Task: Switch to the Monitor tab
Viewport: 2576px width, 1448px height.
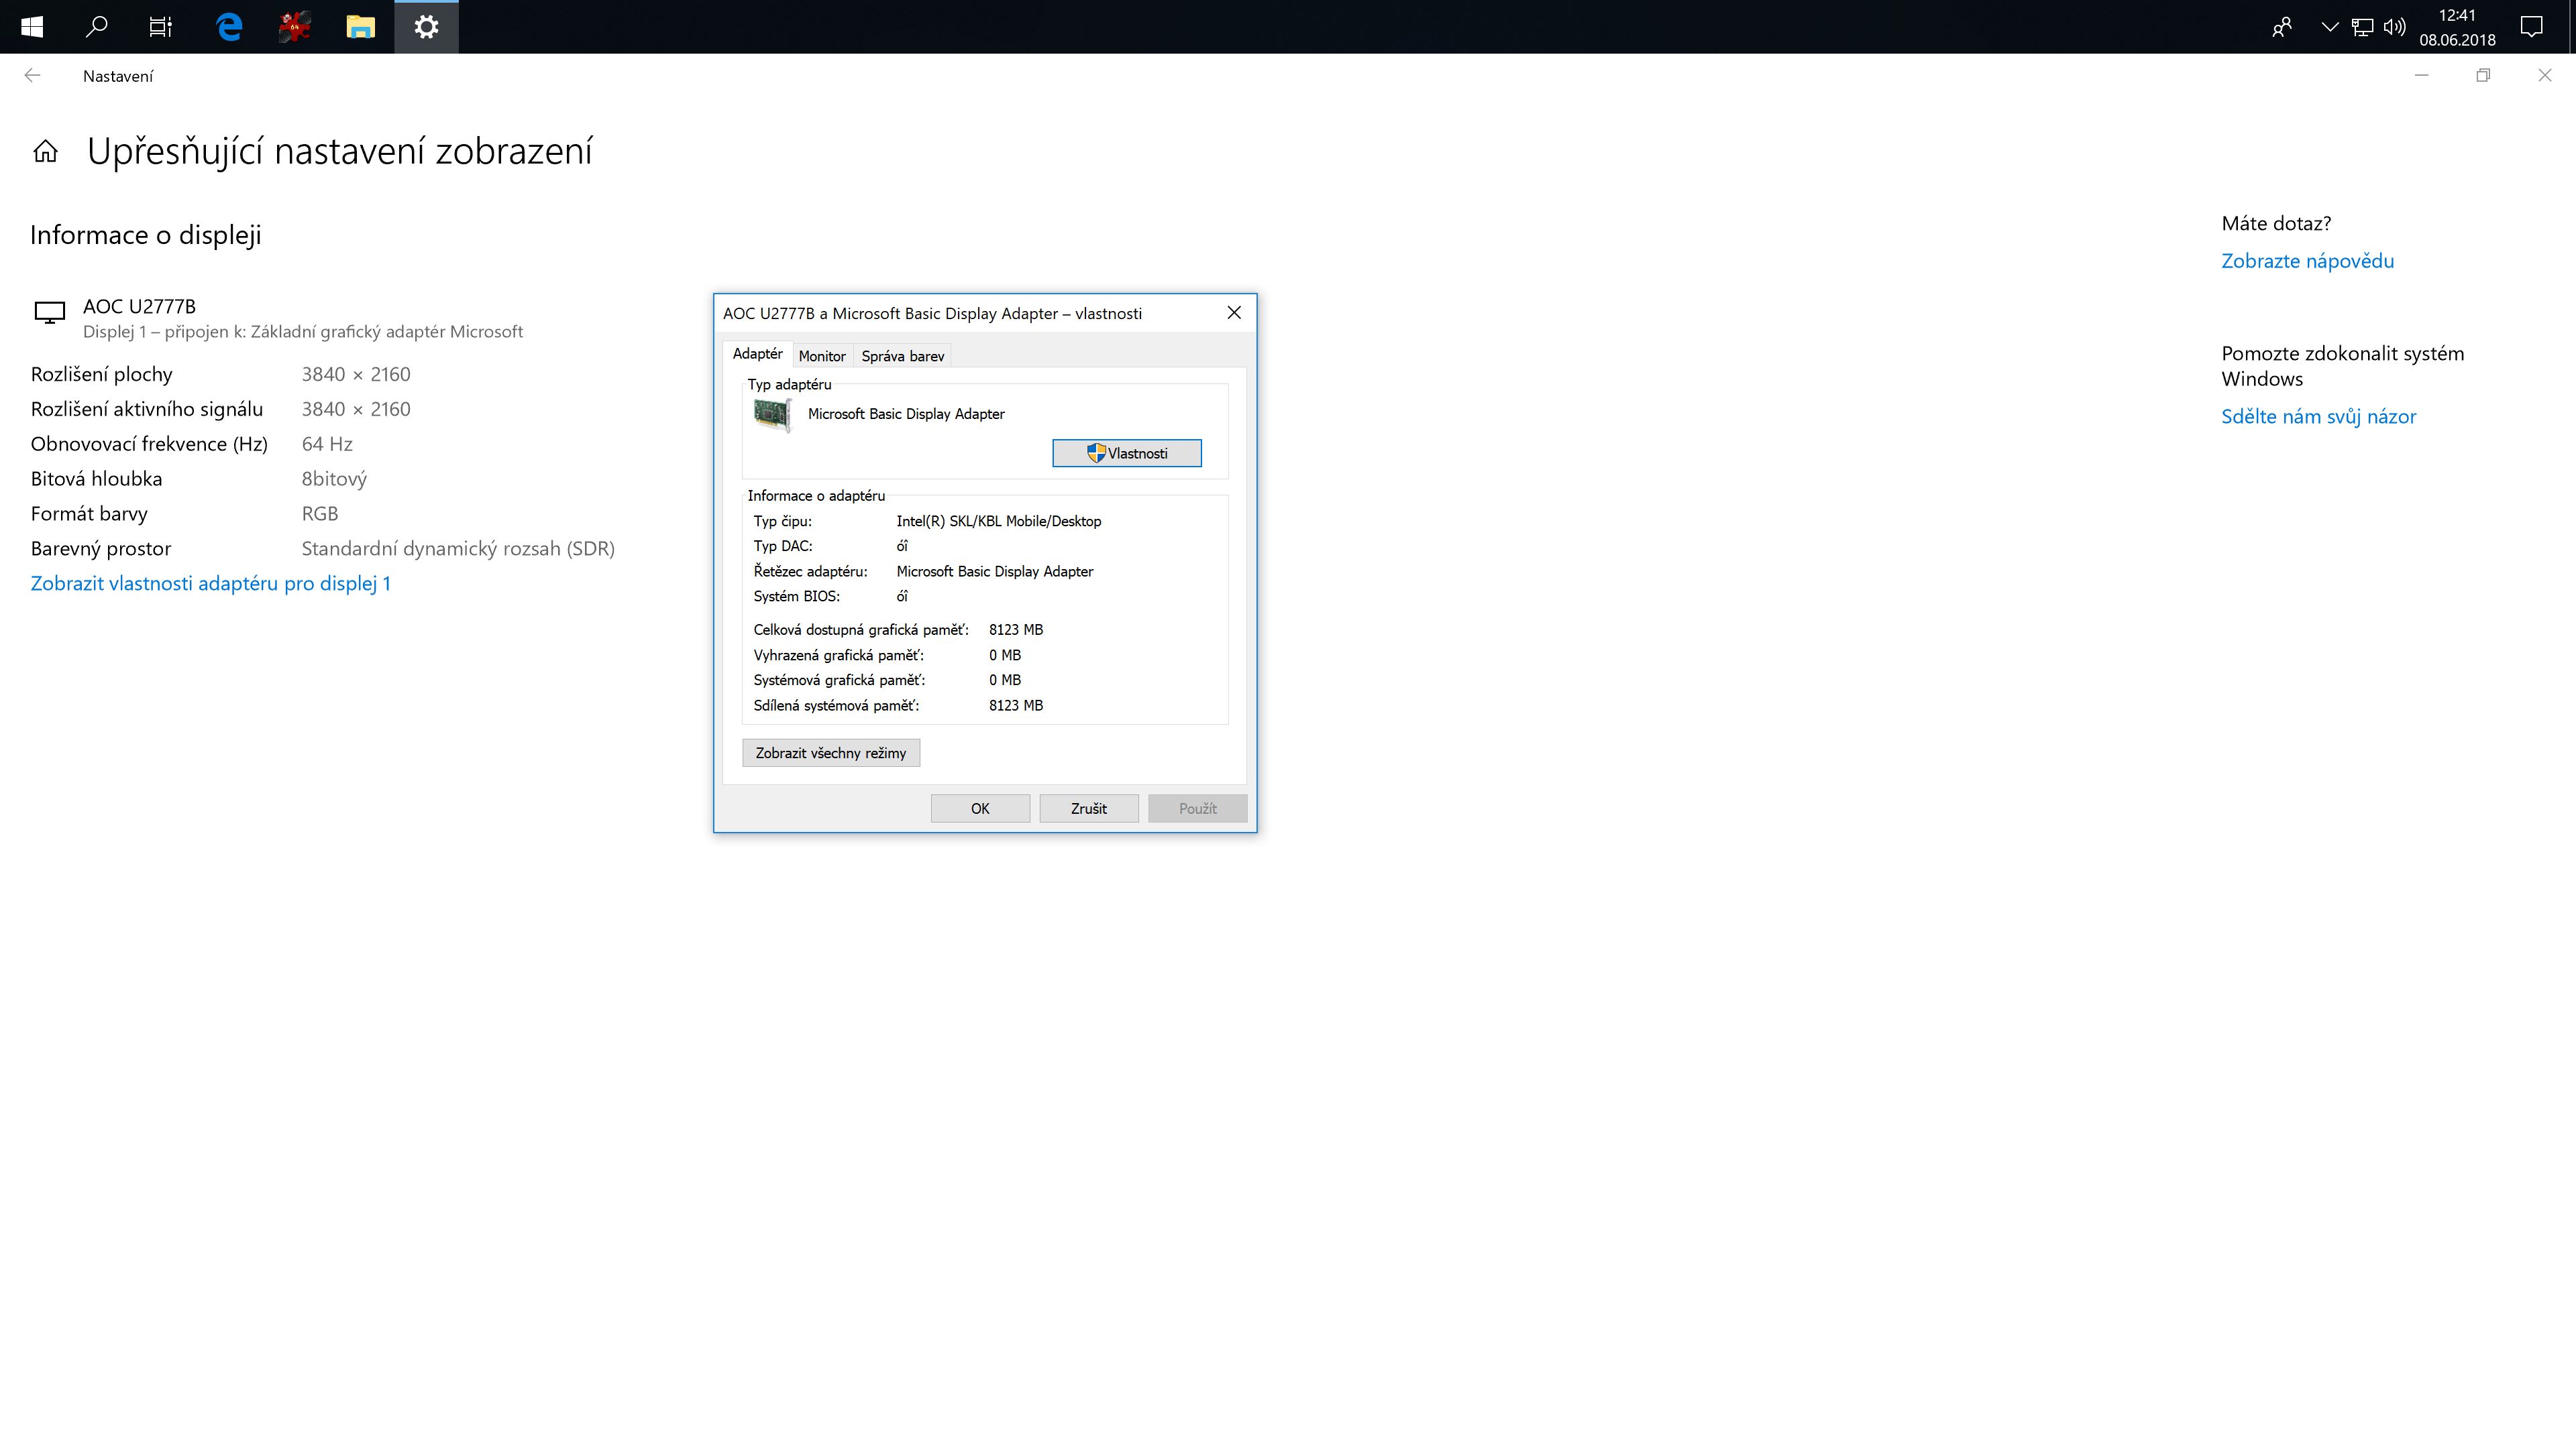Action: tap(821, 357)
